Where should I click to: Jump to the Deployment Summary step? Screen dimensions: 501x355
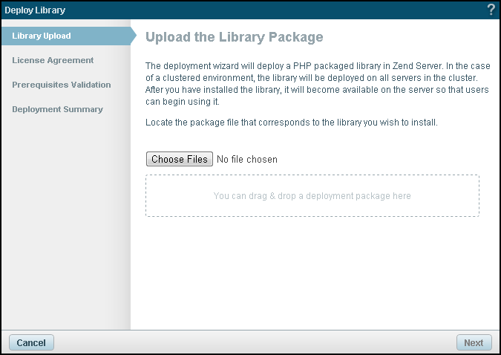click(x=57, y=109)
